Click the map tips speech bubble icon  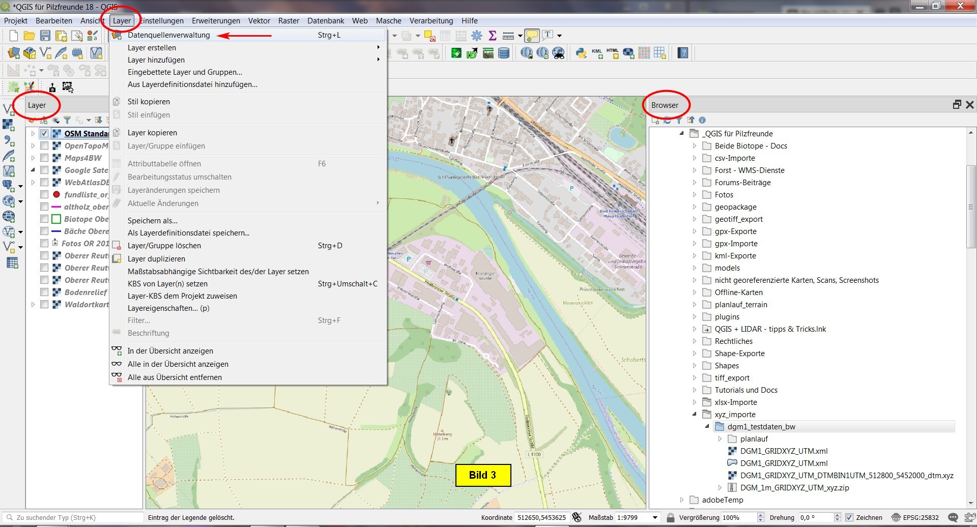[x=532, y=36]
